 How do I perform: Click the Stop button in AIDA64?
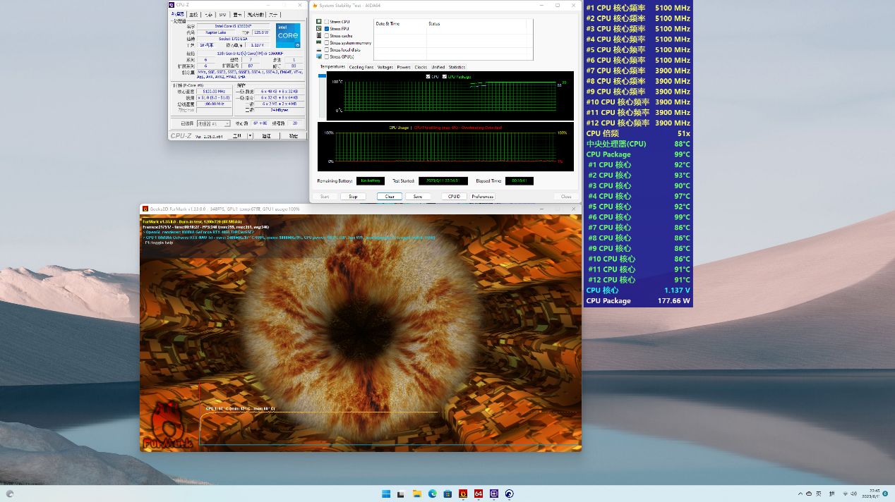[353, 197]
